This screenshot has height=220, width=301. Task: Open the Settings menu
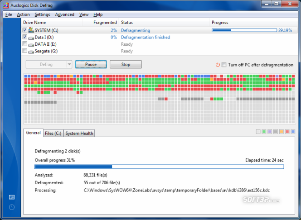point(42,14)
